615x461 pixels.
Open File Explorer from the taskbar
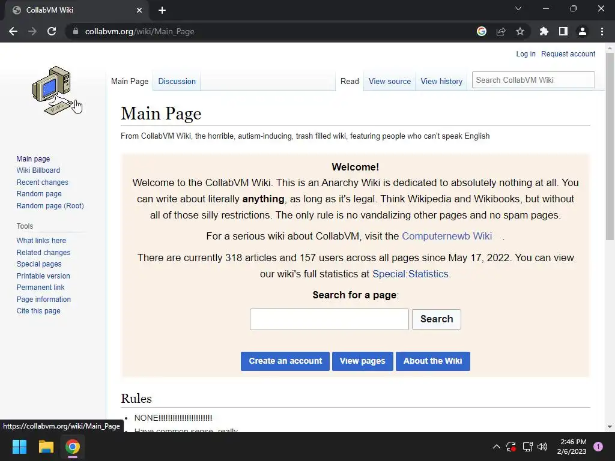click(46, 447)
